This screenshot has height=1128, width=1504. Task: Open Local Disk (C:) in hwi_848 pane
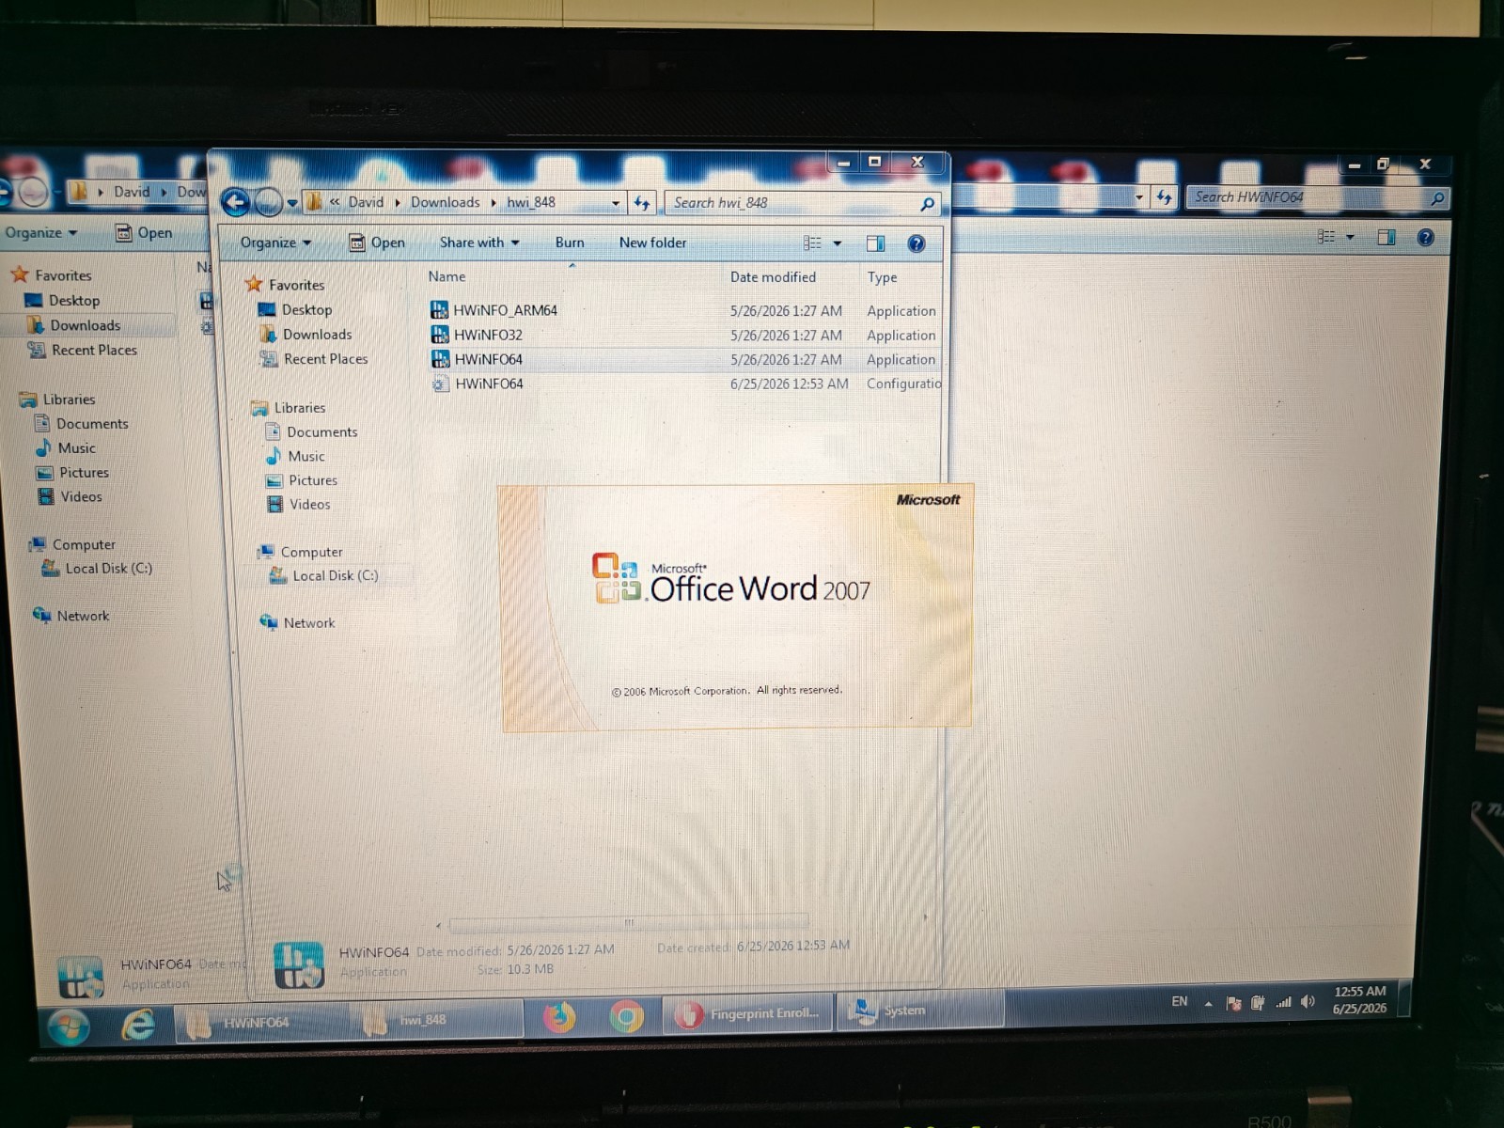coord(335,575)
